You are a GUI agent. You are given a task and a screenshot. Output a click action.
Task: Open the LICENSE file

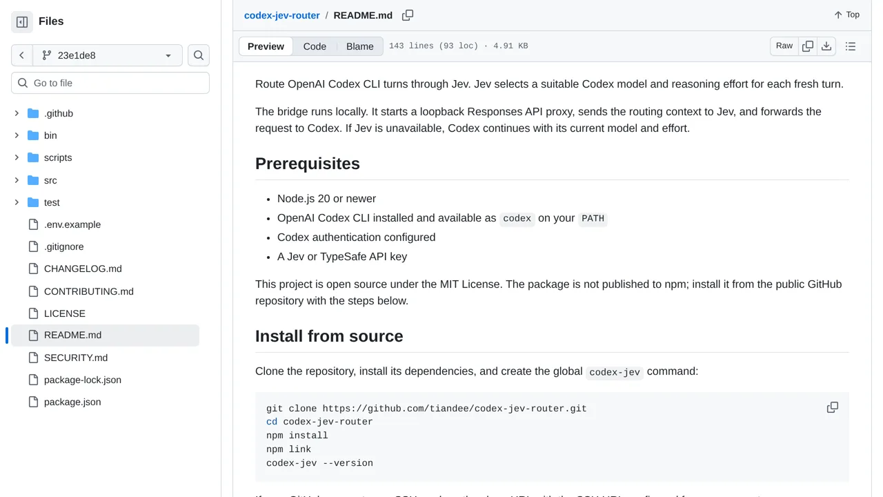tap(65, 313)
